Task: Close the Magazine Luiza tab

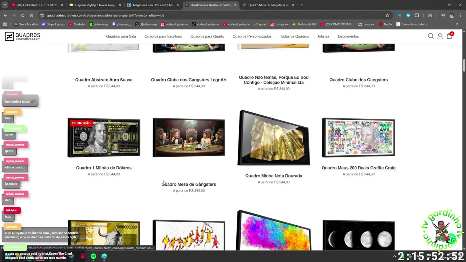Action: (x=178, y=5)
